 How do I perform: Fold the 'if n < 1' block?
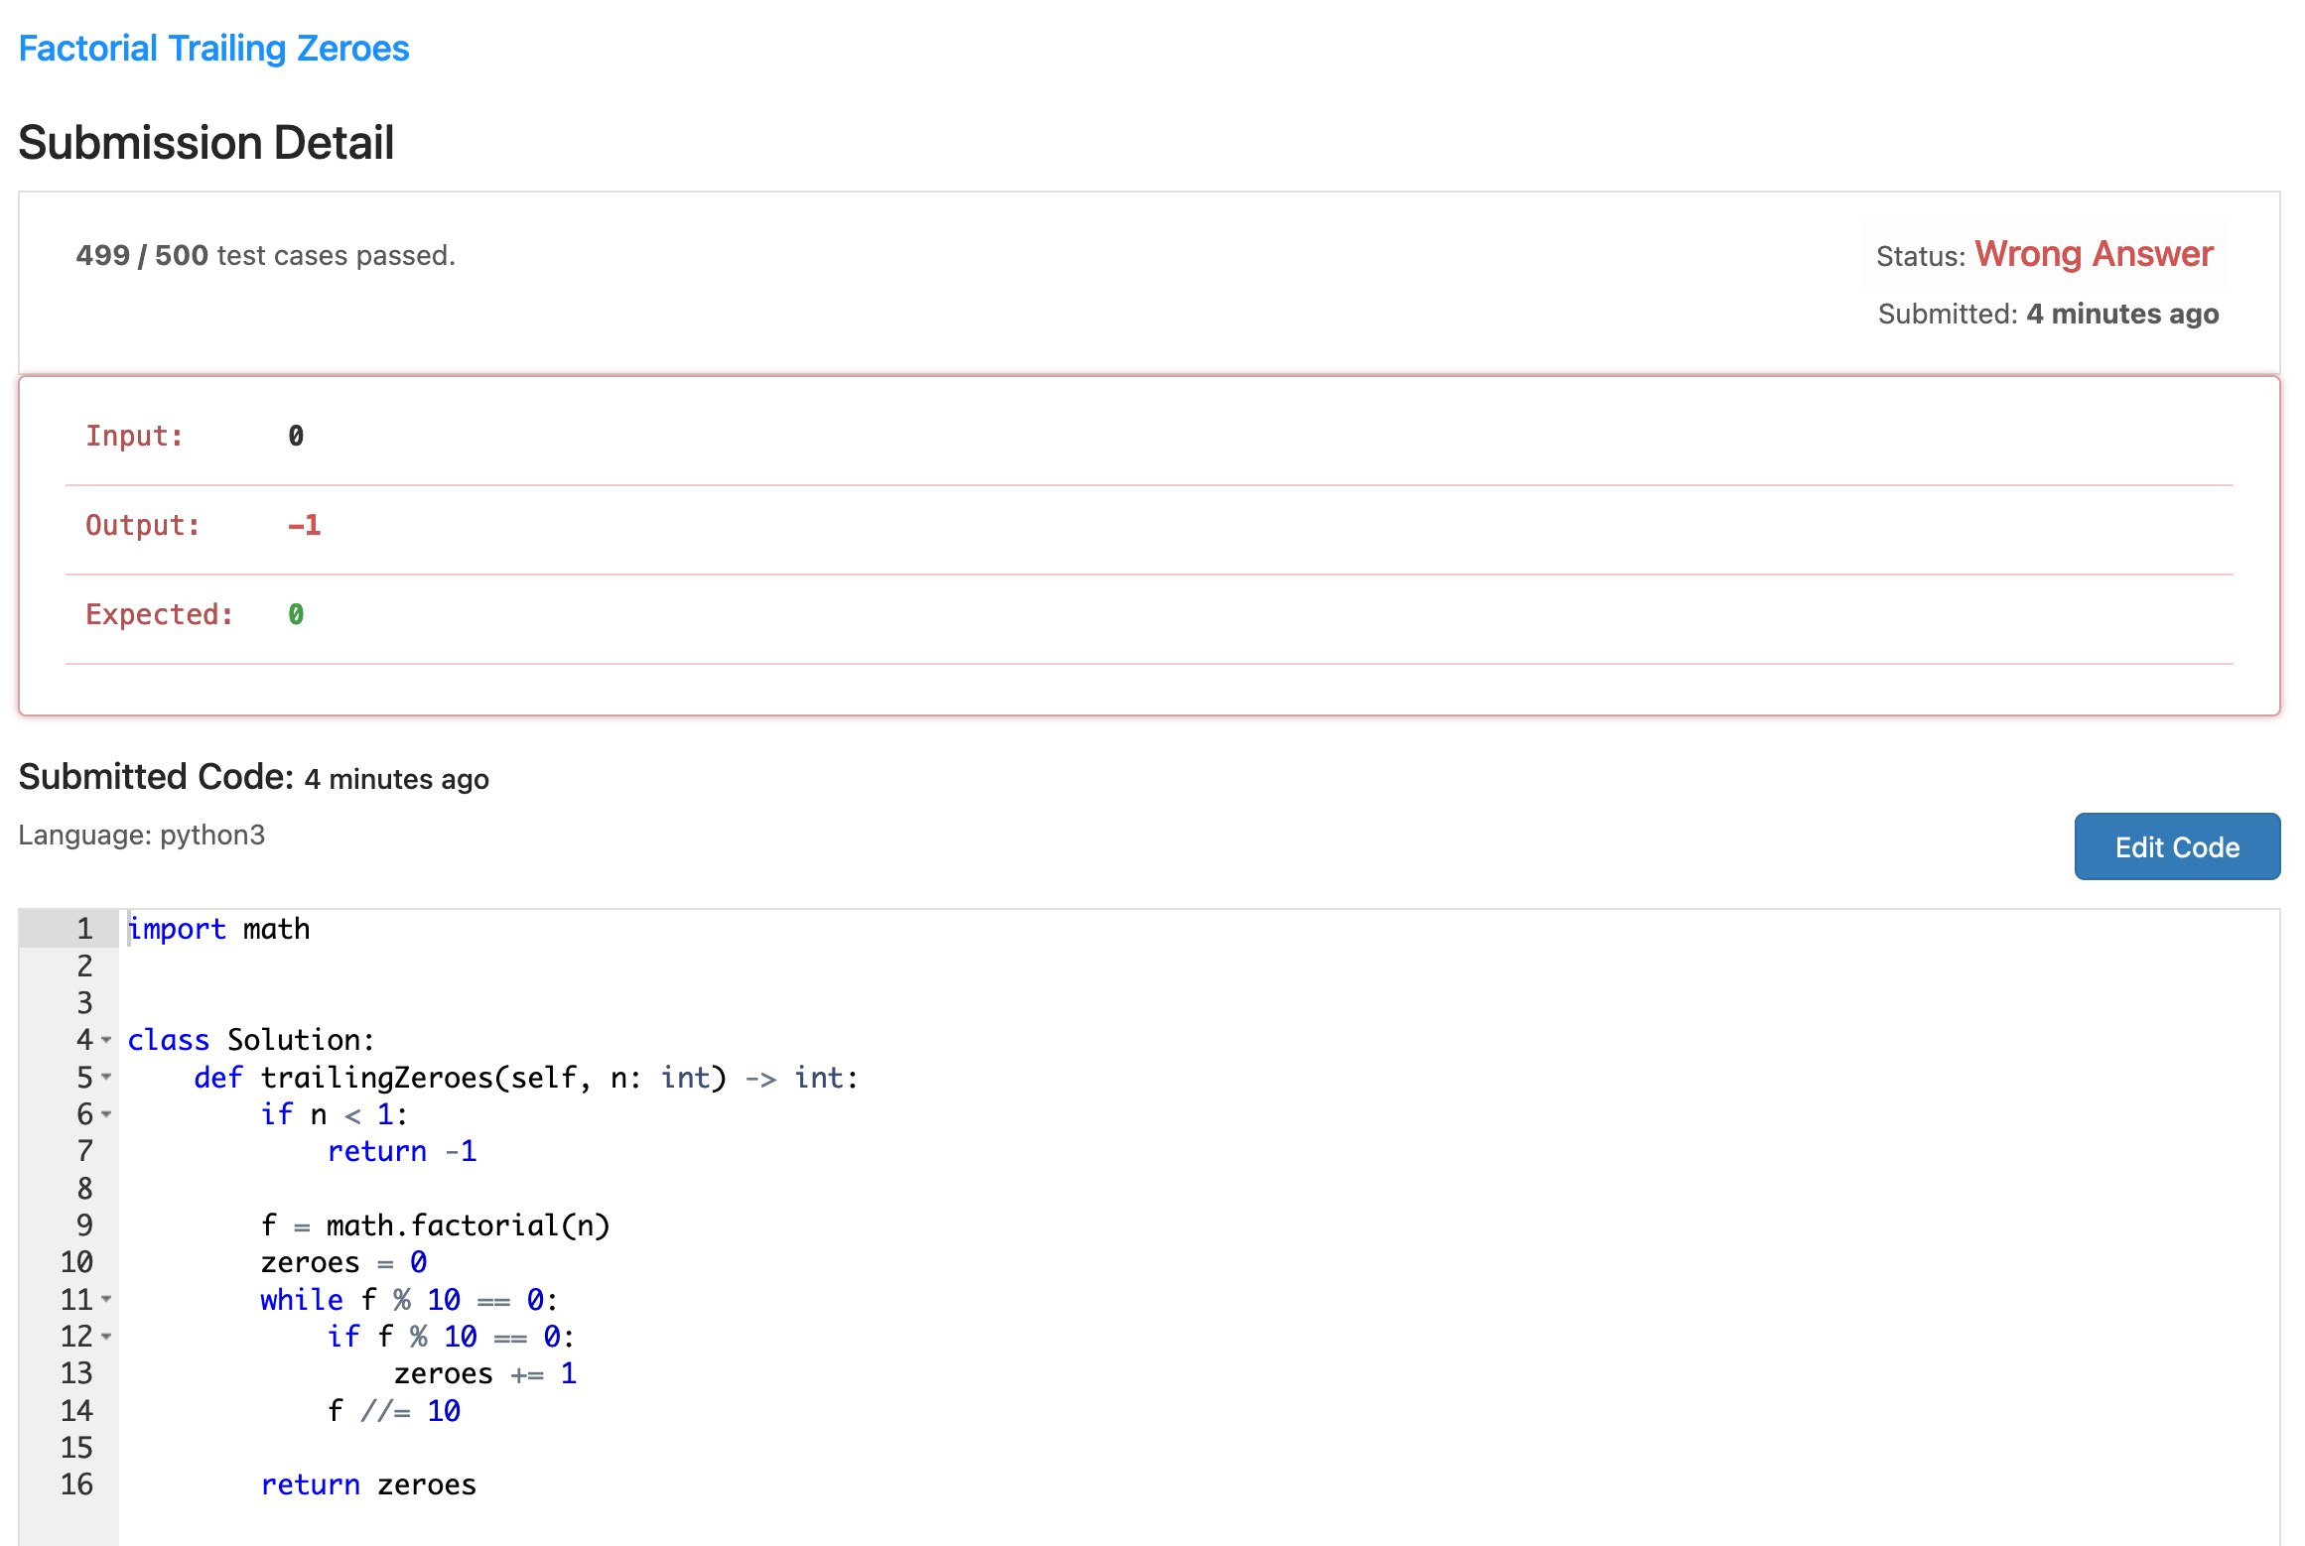pyautogui.click(x=106, y=1114)
